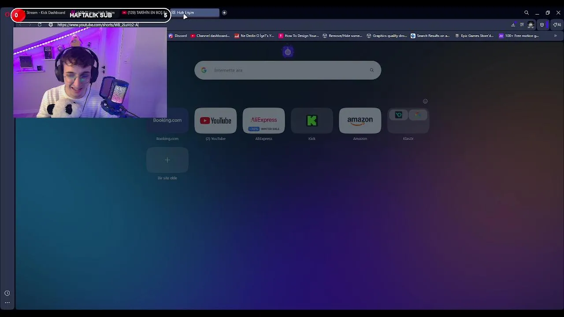
Task: Open the extensions cube icon
Action: pos(542,25)
